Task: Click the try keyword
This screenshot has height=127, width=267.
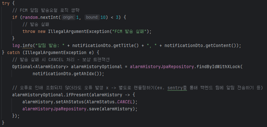Action: [6, 4]
